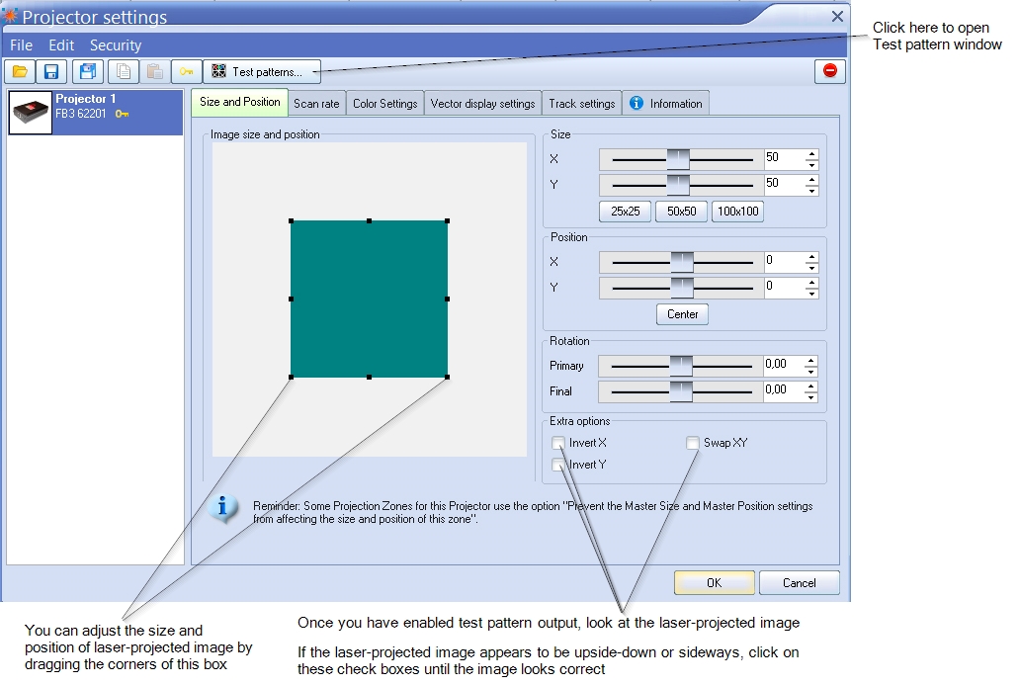This screenshot has height=686, width=1020.
Task: Click the yellow key security icon
Action: [x=186, y=71]
